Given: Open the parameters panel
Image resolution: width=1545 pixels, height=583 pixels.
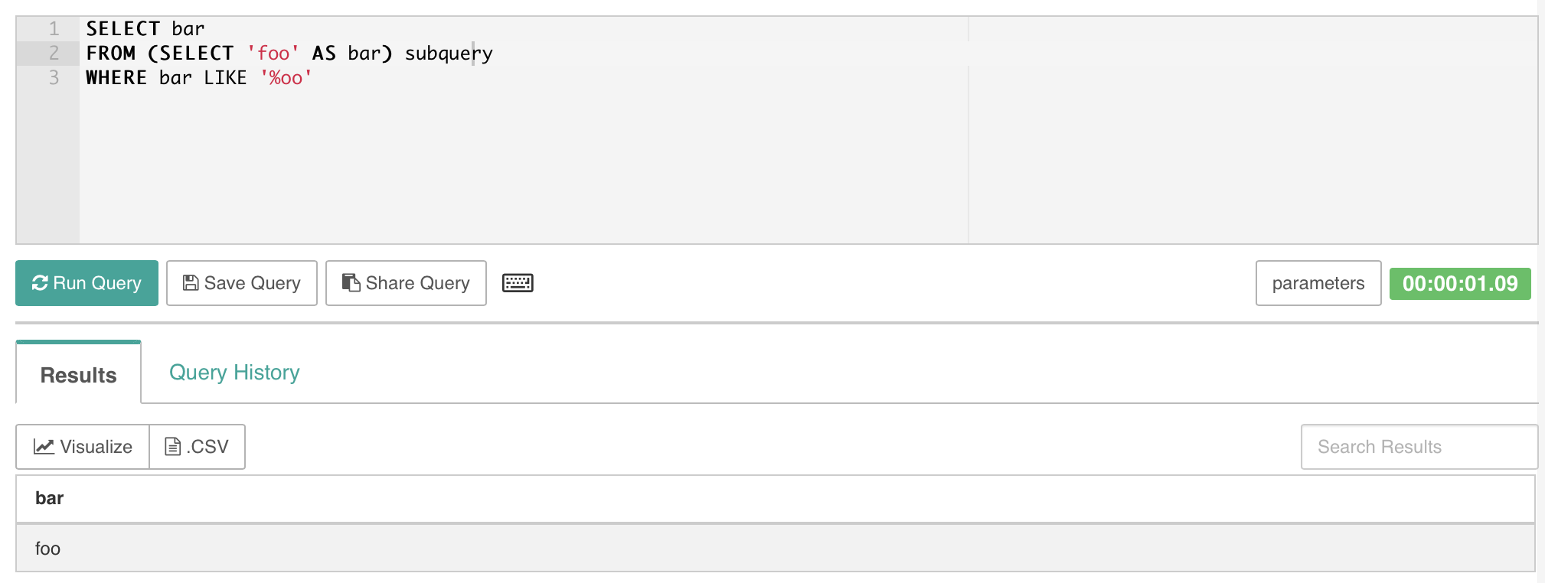Looking at the screenshot, I should click(1318, 283).
